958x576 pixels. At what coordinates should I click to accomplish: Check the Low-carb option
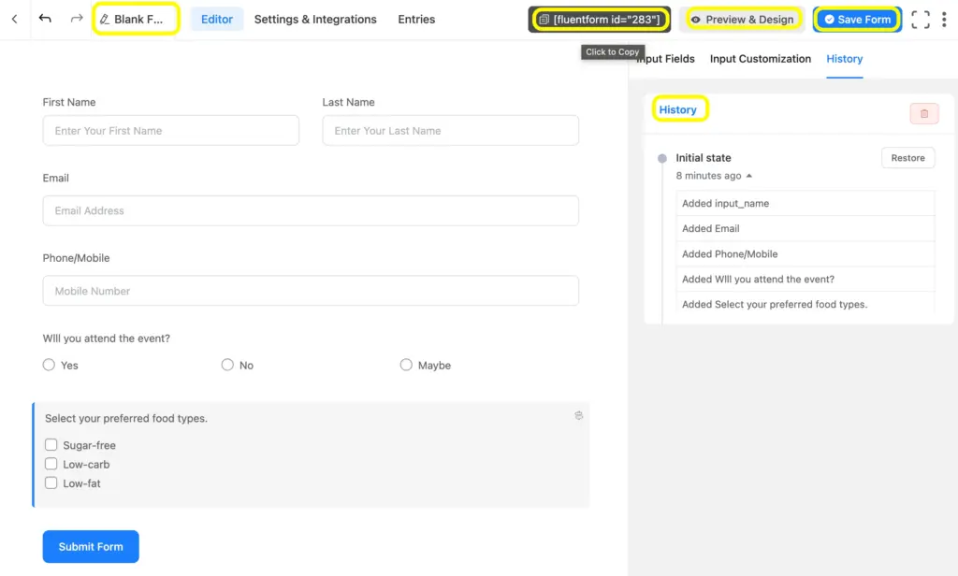pos(51,464)
